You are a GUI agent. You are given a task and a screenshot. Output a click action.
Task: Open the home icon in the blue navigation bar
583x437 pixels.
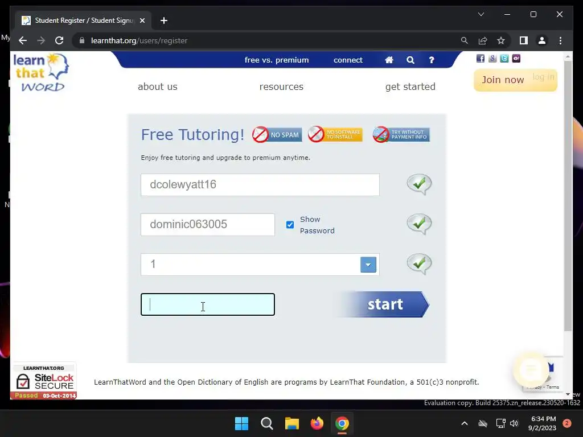[389, 60]
